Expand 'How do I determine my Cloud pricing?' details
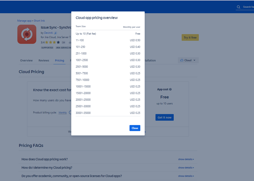Screen dimensions: 254x181 pos(186,168)
